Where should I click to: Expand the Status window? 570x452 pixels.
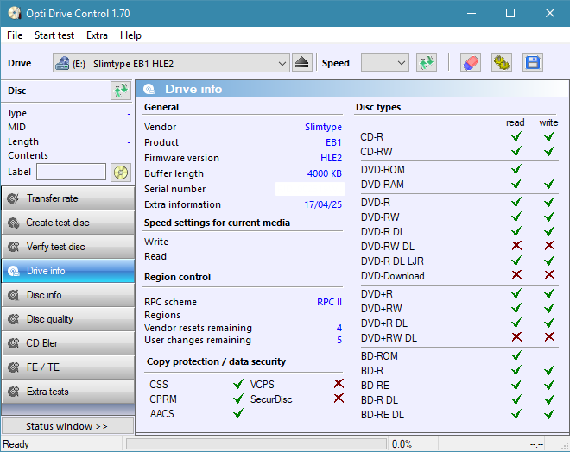tap(68, 426)
